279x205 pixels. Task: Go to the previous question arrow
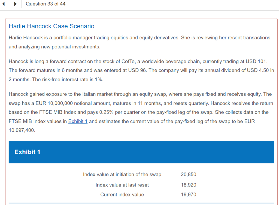tap(3, 4)
